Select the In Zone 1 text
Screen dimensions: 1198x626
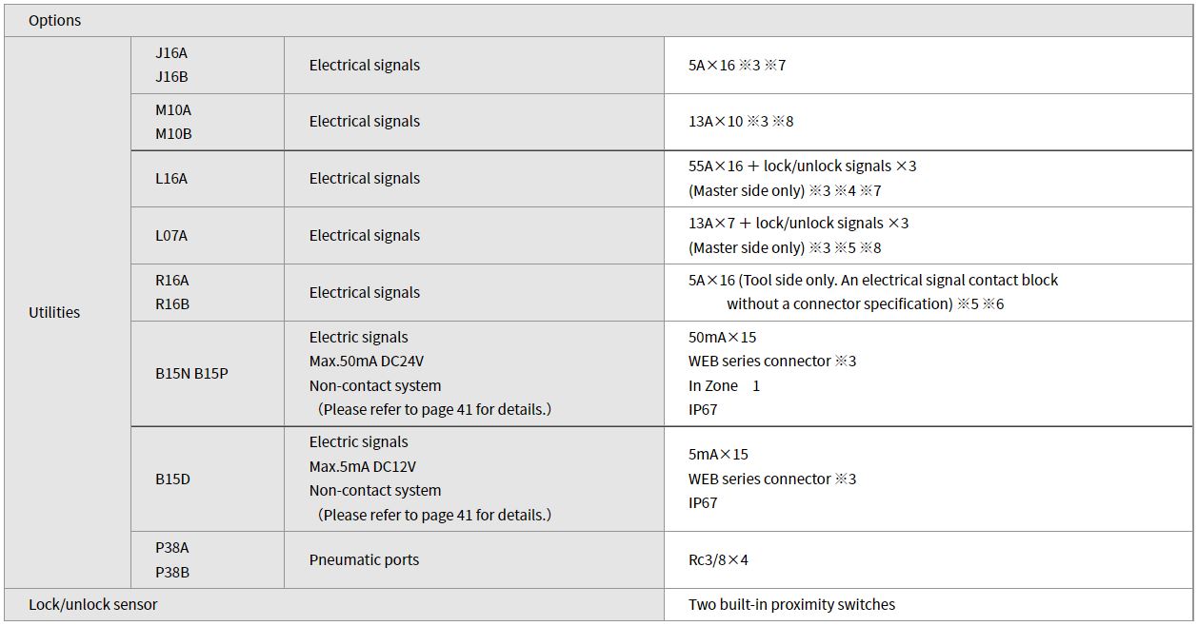725,385
